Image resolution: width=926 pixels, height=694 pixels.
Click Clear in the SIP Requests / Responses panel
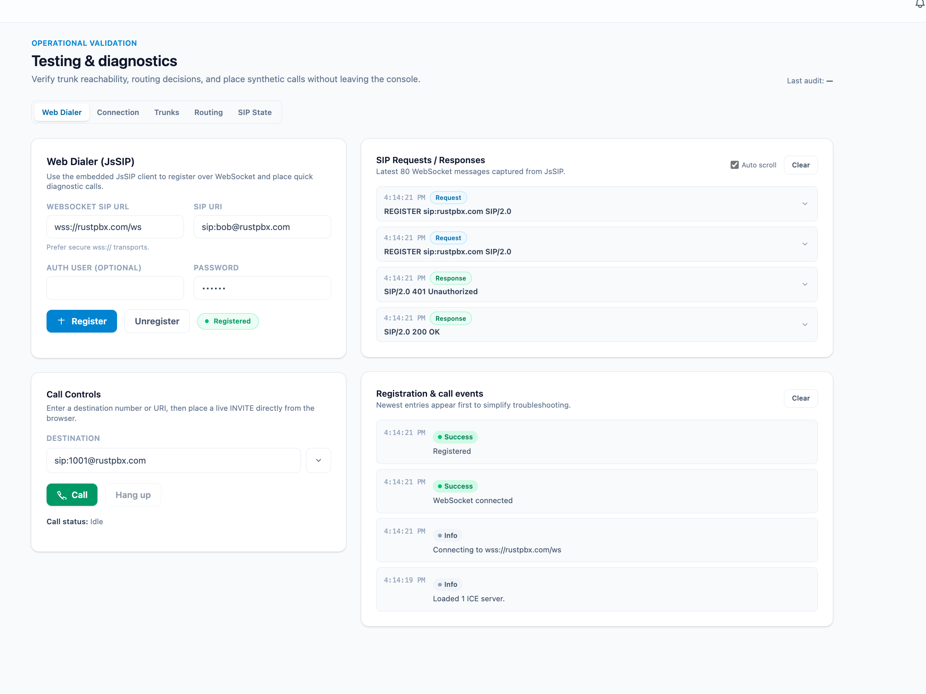[x=800, y=165]
